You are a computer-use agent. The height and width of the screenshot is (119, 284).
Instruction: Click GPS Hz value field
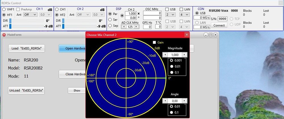(x=147, y=27)
